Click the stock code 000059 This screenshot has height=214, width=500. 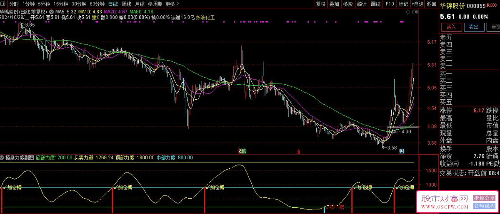pyautogui.click(x=476, y=5)
